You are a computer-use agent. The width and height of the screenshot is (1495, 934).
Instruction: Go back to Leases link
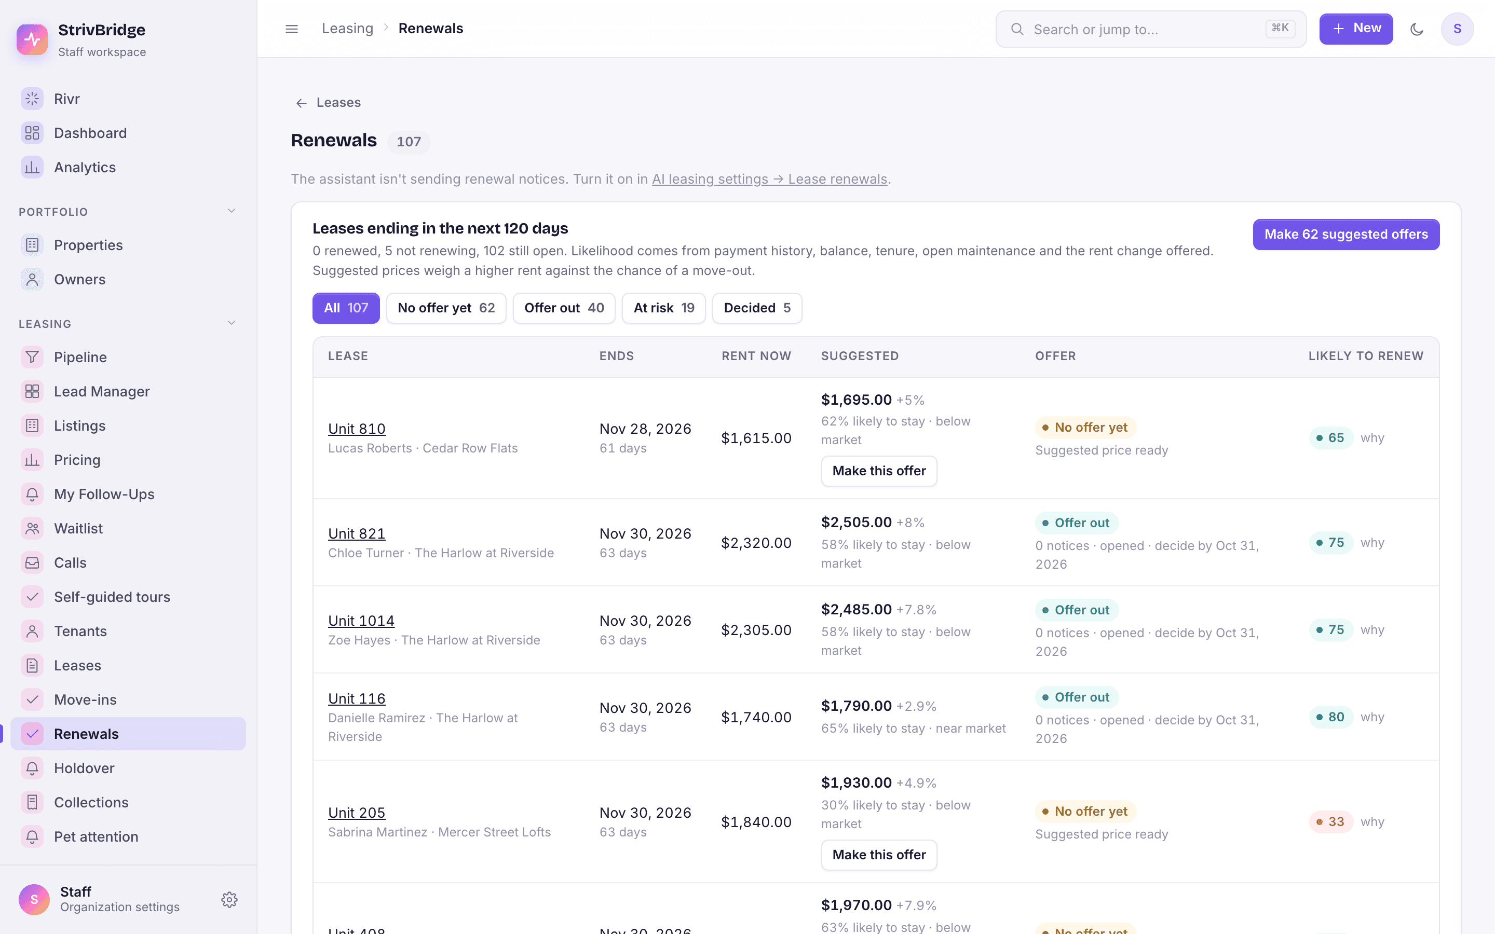click(328, 103)
